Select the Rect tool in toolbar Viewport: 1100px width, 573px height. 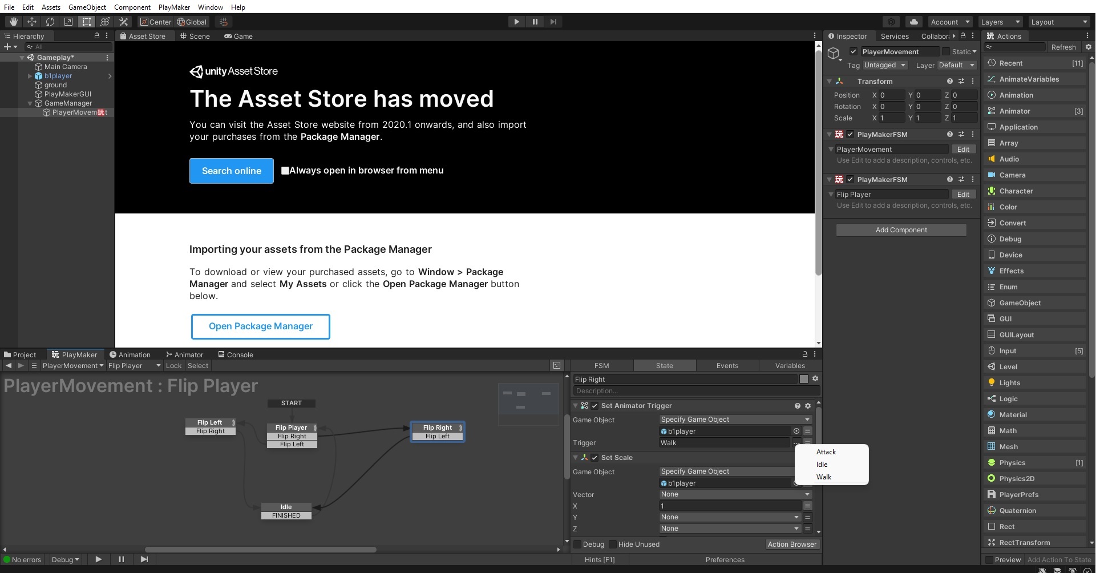[87, 22]
